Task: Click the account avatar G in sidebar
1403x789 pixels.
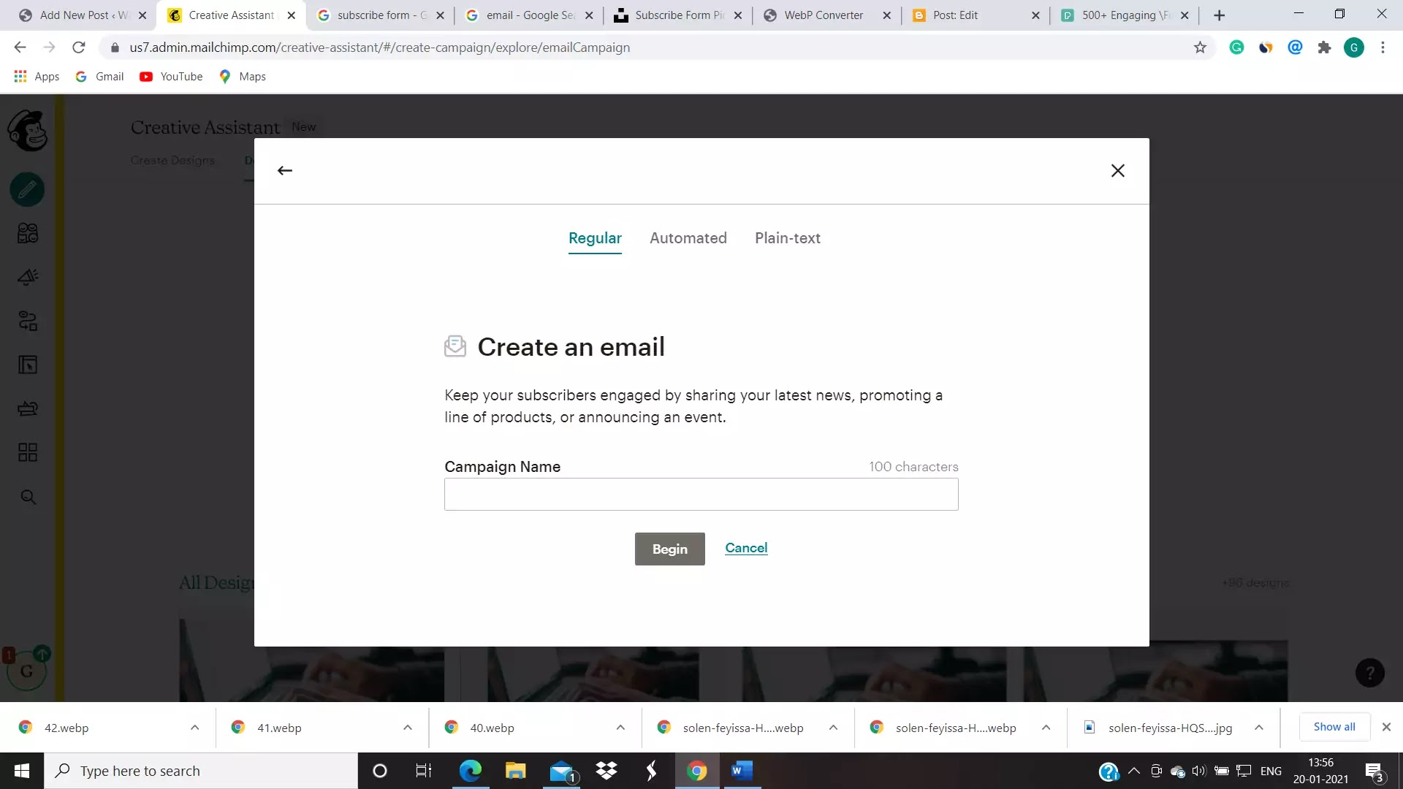Action: (26, 671)
